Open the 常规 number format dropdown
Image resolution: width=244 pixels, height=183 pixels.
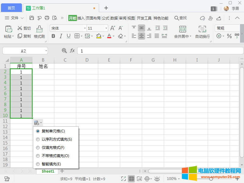coord(227,28)
